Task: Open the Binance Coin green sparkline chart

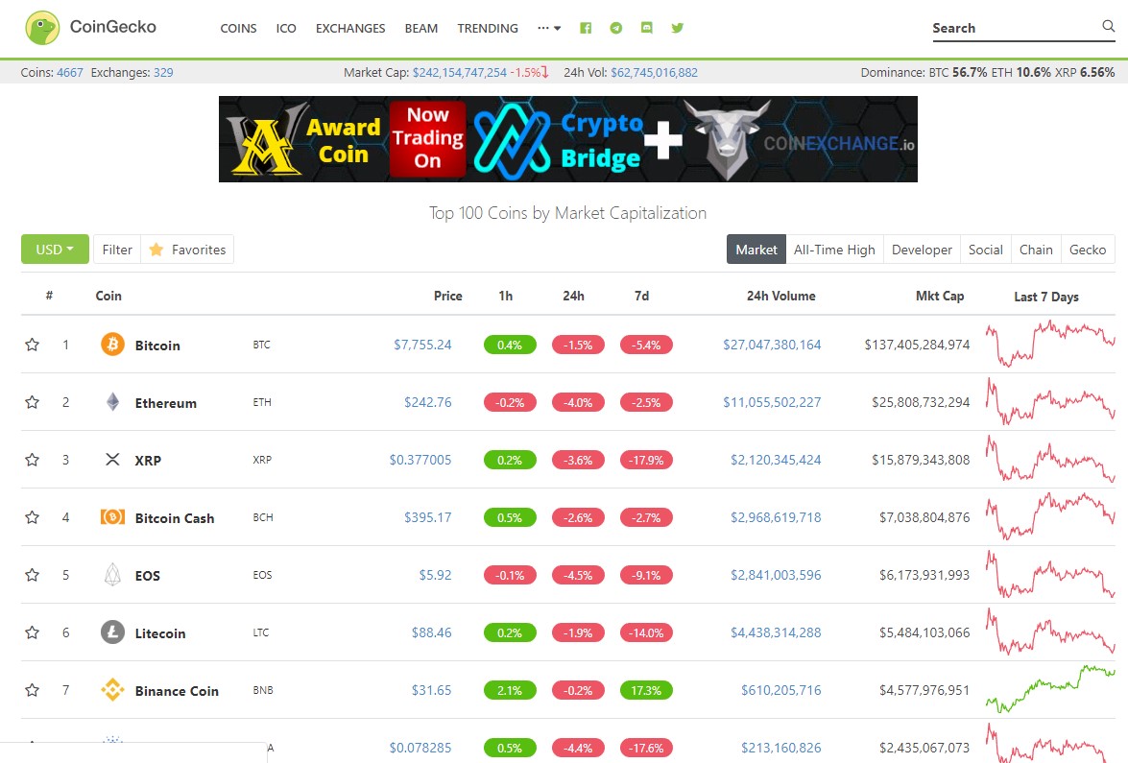Action: coord(1049,688)
